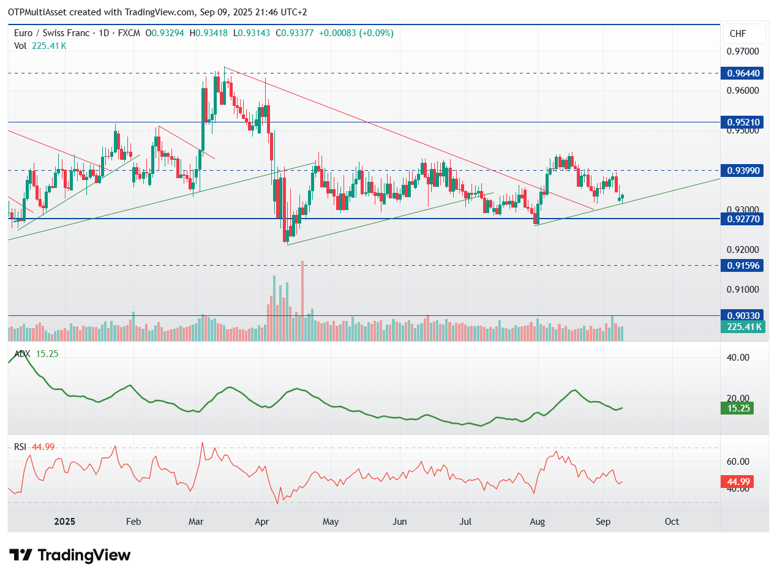Click the 0.96000 price scale tick

pos(743,91)
